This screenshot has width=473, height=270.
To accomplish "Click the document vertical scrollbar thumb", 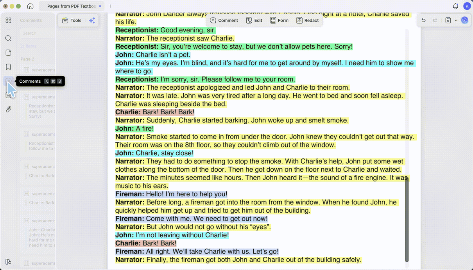I will (x=407, y=219).
